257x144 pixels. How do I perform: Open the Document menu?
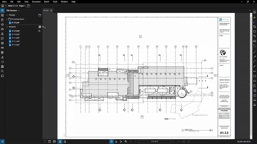pos(36,2)
